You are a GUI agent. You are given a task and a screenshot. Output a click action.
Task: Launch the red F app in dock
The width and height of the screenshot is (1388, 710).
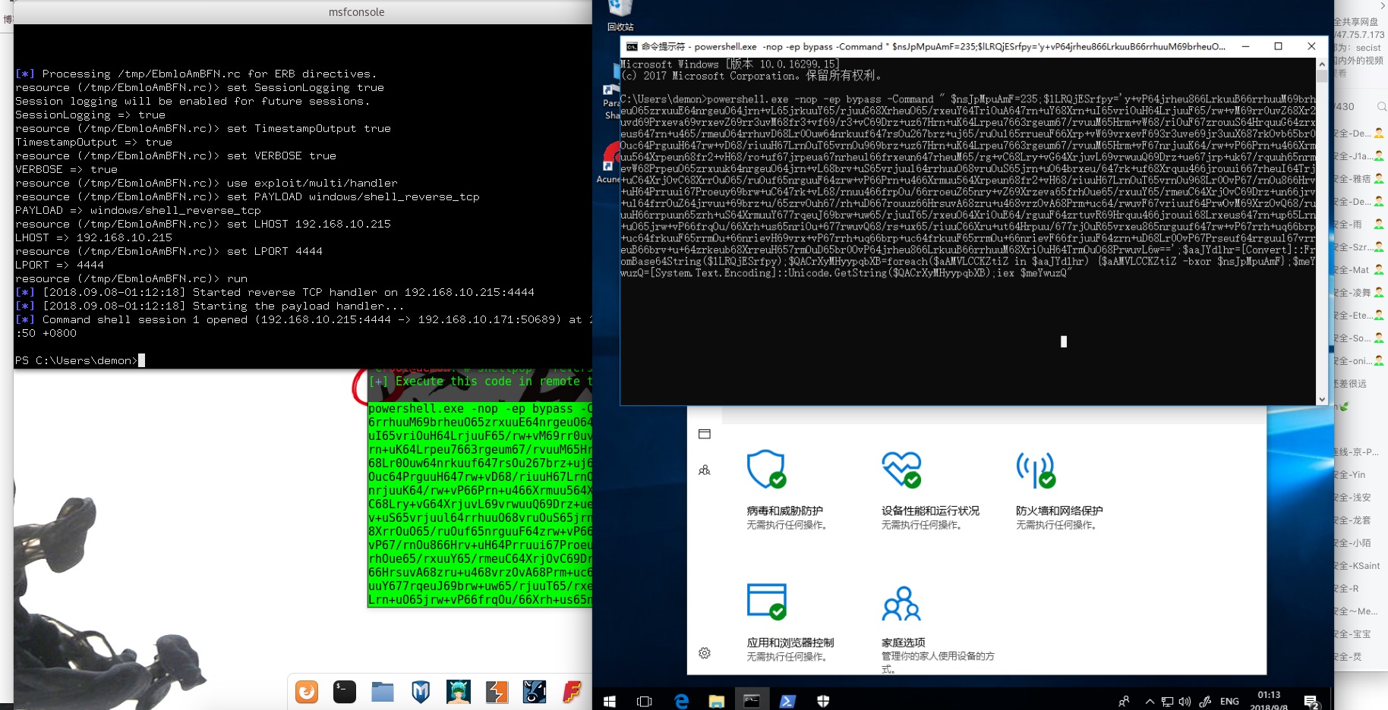[x=572, y=692]
